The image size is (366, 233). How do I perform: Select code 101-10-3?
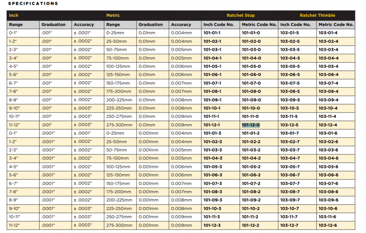(212, 208)
